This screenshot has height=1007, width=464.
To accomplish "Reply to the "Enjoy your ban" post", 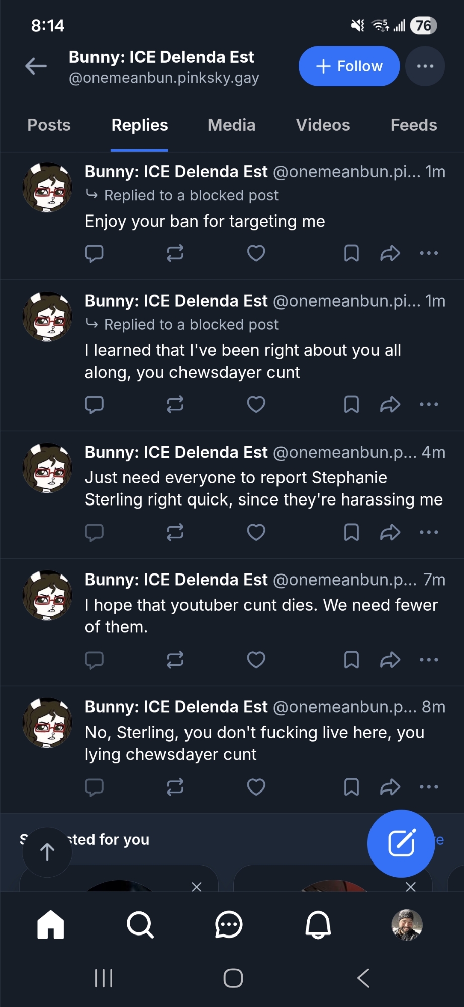I will coord(94,253).
